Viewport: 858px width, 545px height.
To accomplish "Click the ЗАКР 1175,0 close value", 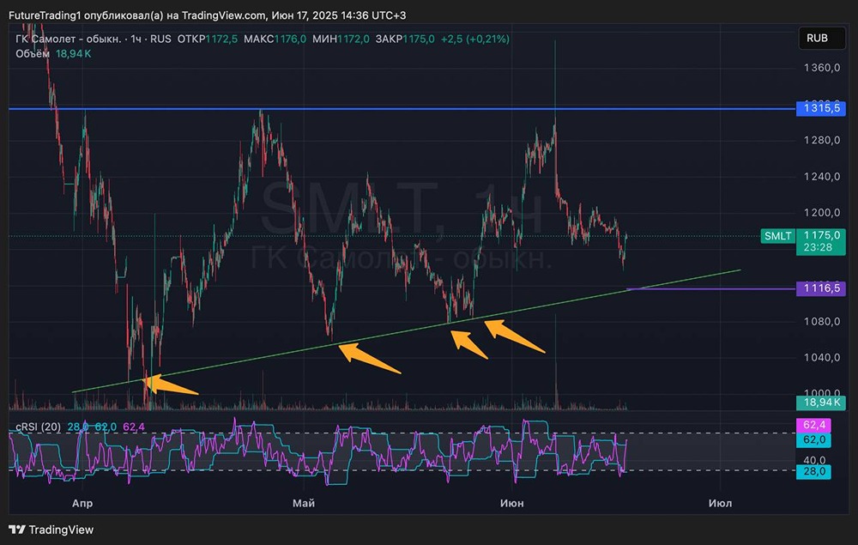I will (405, 39).
